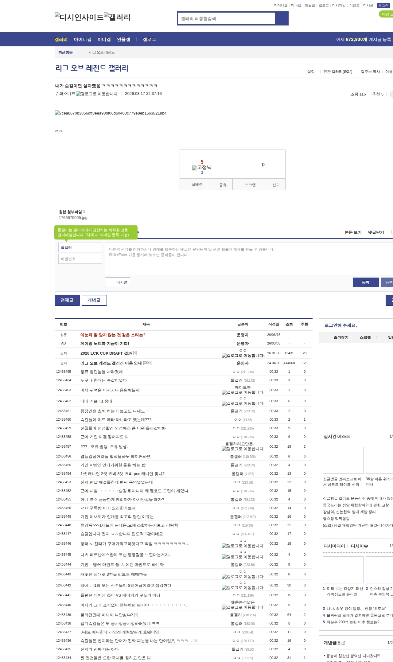Open the post titled 2026 LCK CUP DRAFT 결과

(x=106, y=353)
